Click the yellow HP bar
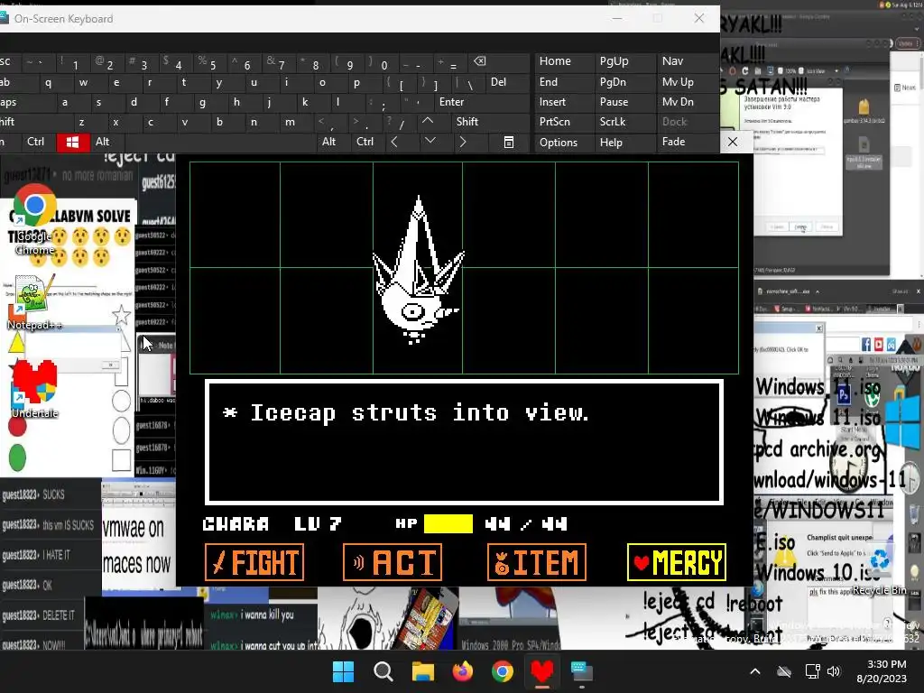This screenshot has width=924, height=693. pyautogui.click(x=448, y=523)
